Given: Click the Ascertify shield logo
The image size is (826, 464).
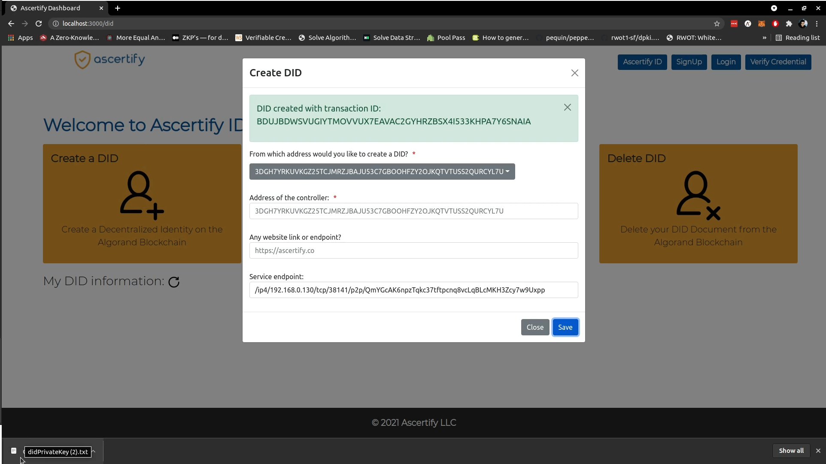Looking at the screenshot, I should pos(82,60).
